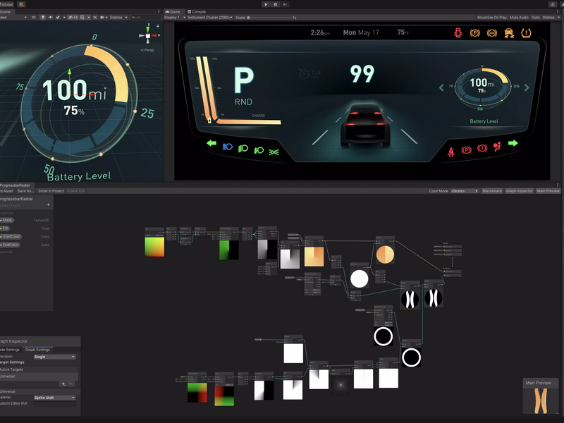Viewport: 564px width, 423px height.
Task: Toggle scene audio speaker icon
Action: (x=50, y=17)
